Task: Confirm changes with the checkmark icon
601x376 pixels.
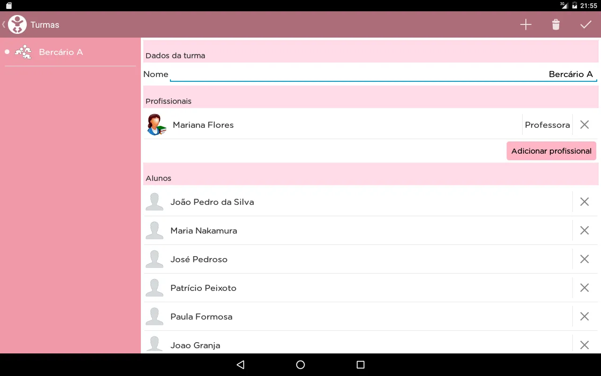Action: coord(586,25)
